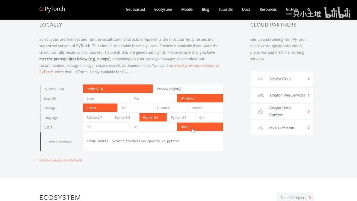
Task: Click the search magnifier icon in navbar
Action: [309, 10]
